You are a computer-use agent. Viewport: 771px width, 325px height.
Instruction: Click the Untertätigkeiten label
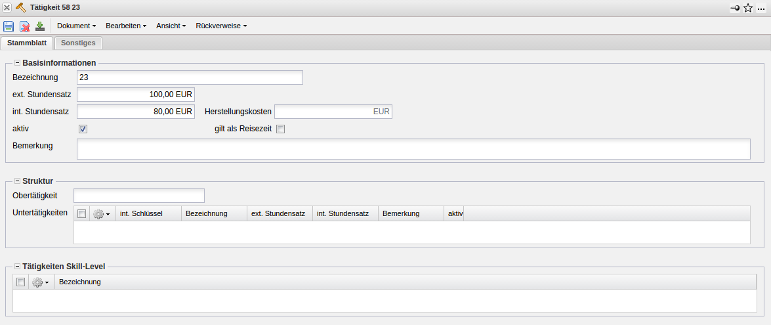coord(40,213)
